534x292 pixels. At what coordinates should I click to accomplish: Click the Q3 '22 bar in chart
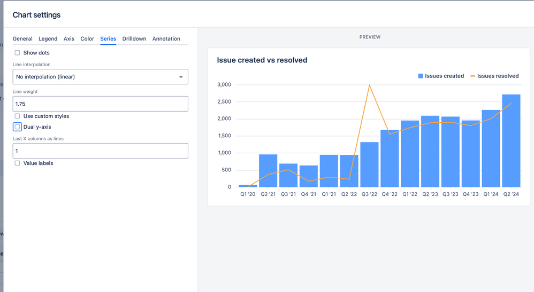(x=370, y=164)
